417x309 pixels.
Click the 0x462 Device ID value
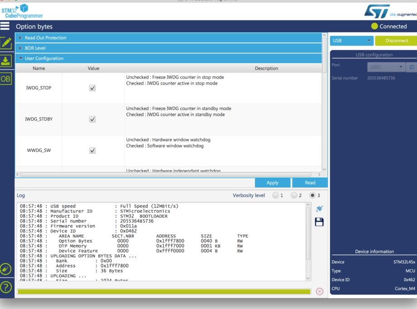pyautogui.click(x=409, y=280)
